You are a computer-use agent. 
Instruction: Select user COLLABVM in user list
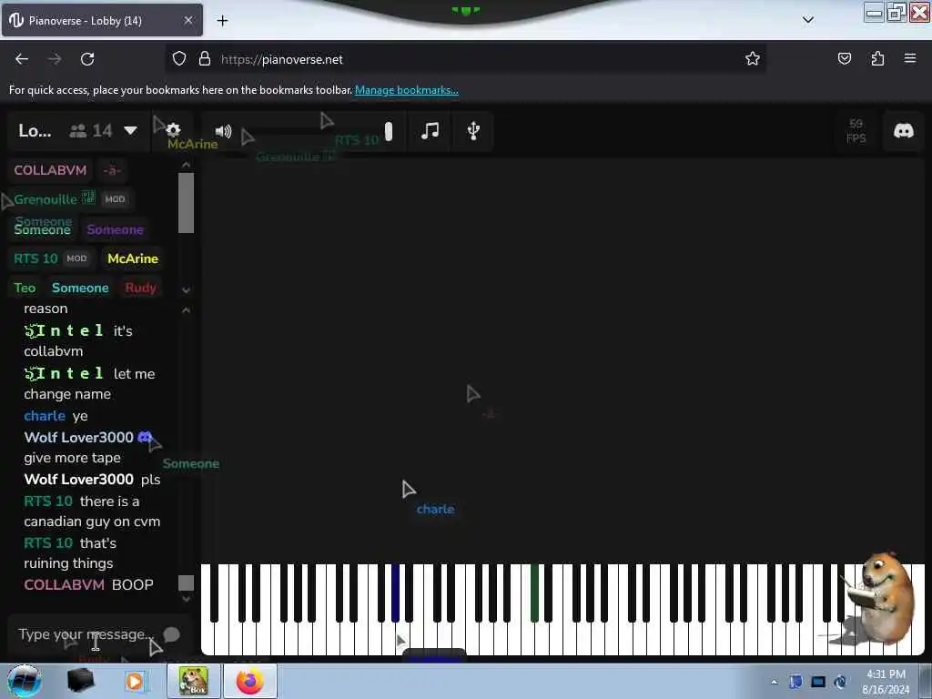click(51, 170)
